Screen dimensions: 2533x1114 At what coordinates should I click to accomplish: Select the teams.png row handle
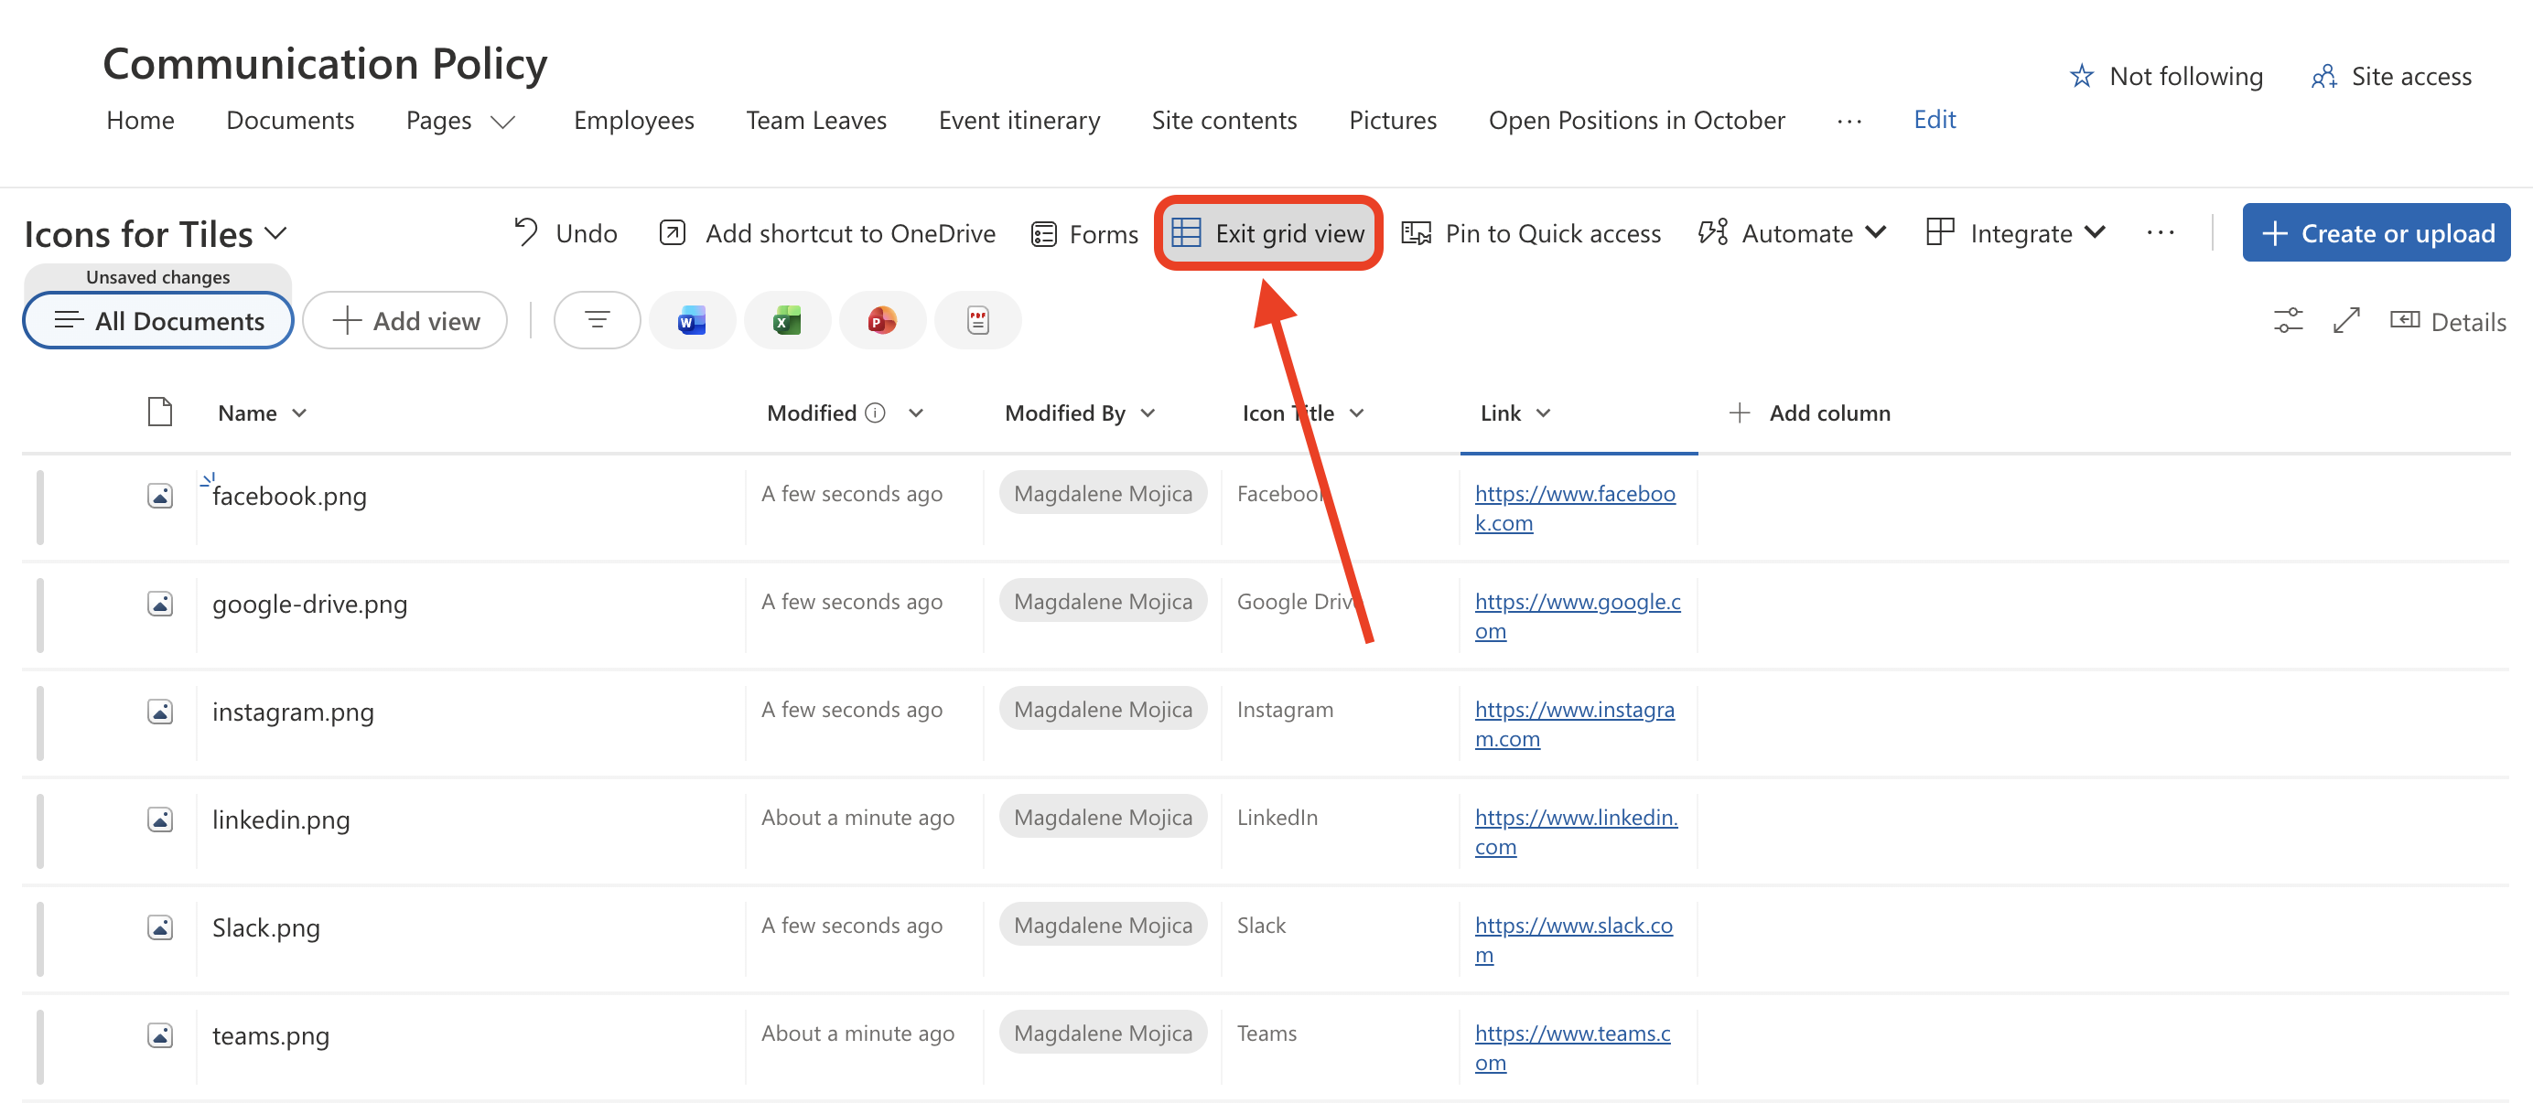(x=40, y=1047)
